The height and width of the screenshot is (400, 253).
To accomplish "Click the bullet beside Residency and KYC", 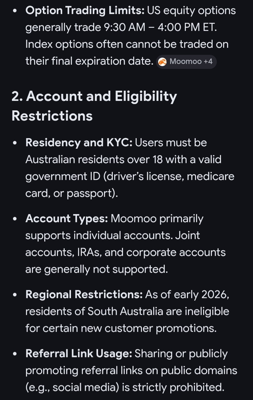I will [15, 143].
